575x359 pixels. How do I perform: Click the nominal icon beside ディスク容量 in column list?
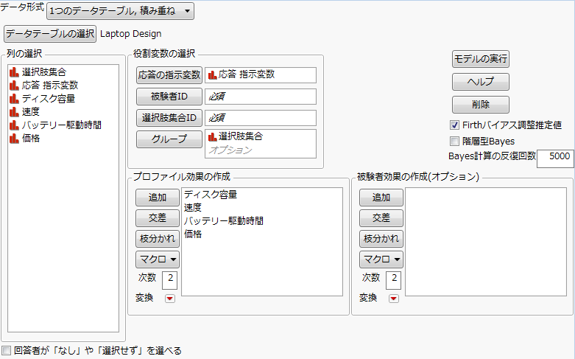tap(14, 98)
